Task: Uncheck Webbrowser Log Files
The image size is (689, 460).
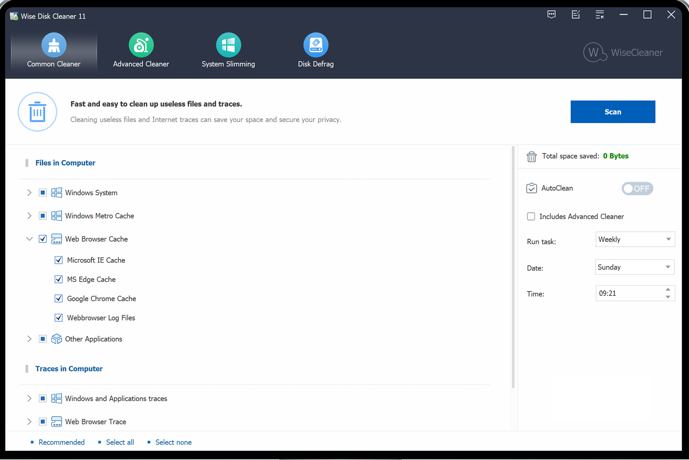Action: pyautogui.click(x=58, y=318)
